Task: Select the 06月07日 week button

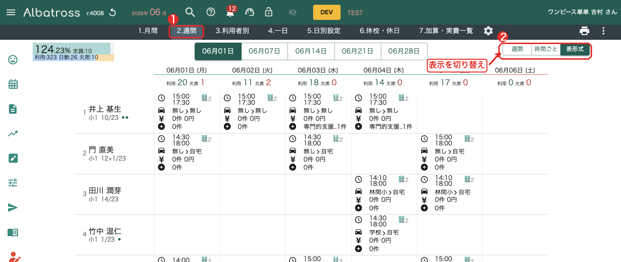Action: coord(264,51)
